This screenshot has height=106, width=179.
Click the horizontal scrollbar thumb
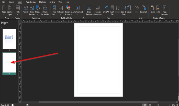click(98, 102)
